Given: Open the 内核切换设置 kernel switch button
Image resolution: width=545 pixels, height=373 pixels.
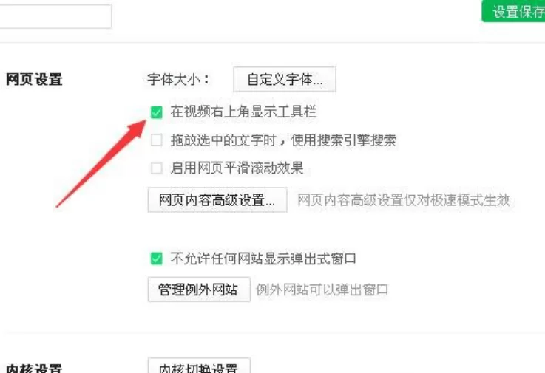Looking at the screenshot, I should click(x=199, y=366).
